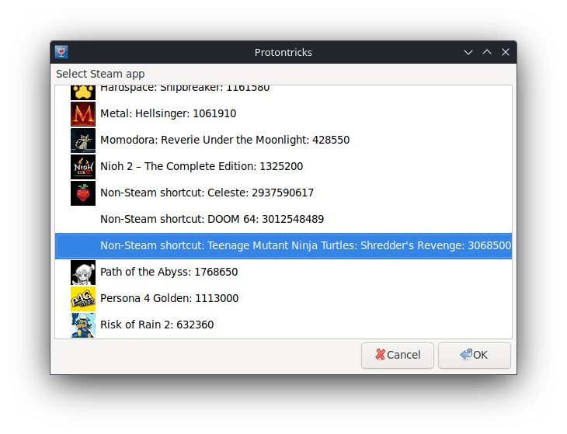
Task: Confirm selection with the OK button
Action: coord(475,356)
